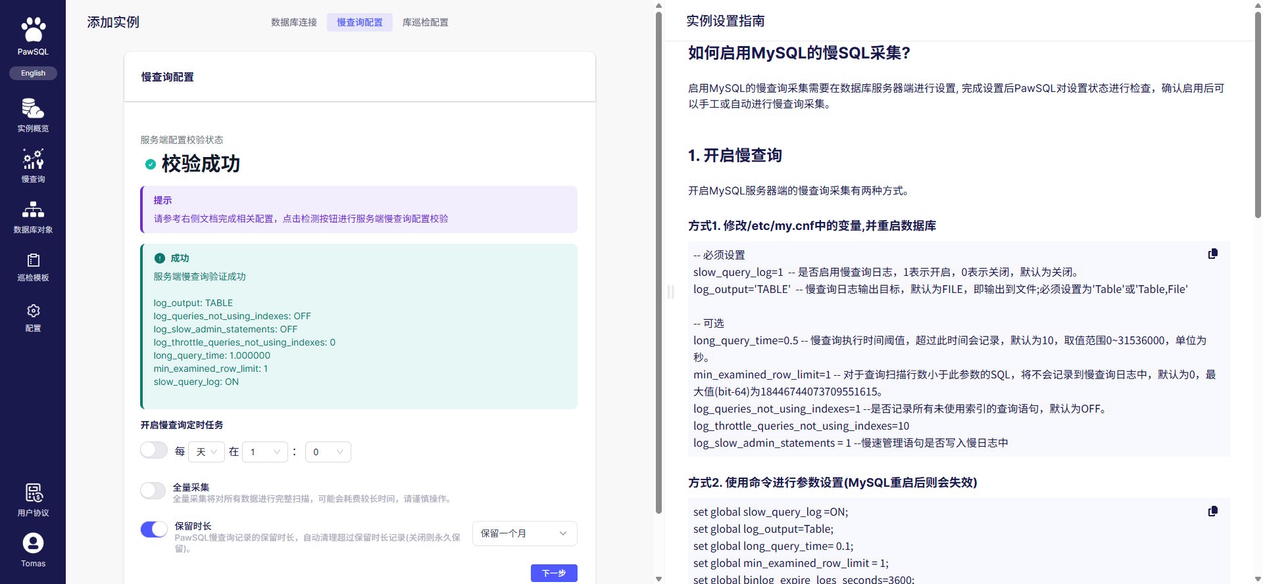
Task: Switch language with the English button
Action: [33, 73]
